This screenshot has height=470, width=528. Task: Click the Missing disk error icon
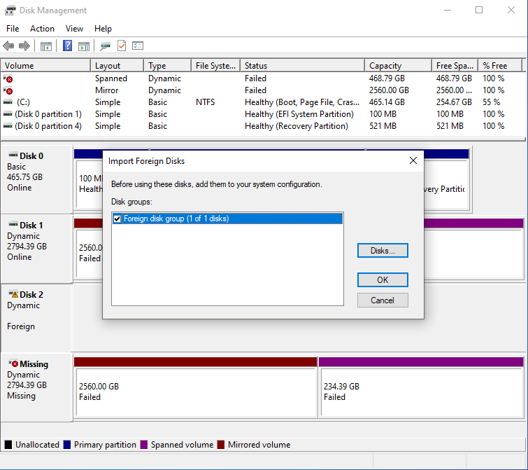click(x=13, y=364)
